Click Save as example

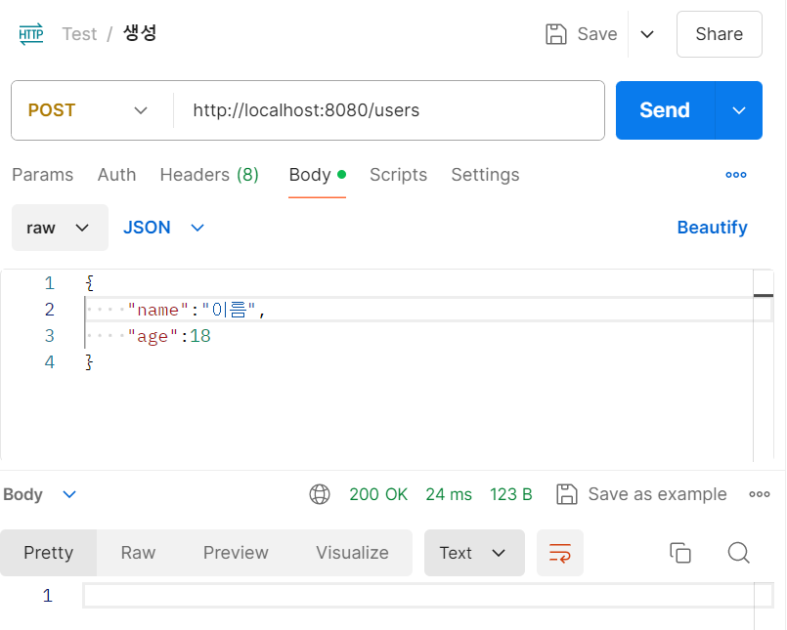click(641, 494)
